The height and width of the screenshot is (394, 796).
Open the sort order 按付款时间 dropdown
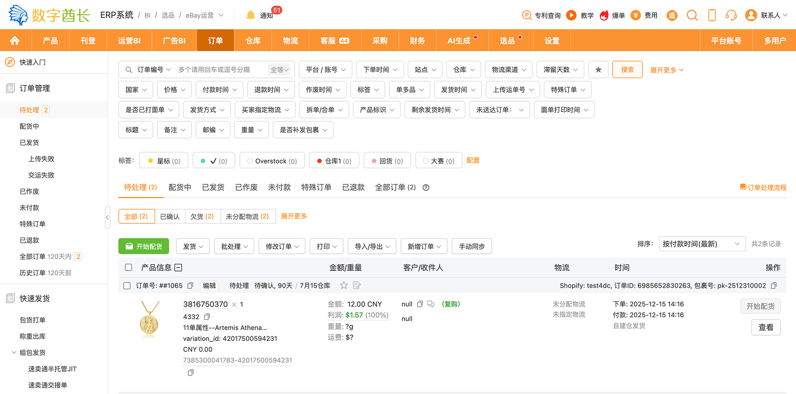coord(701,244)
